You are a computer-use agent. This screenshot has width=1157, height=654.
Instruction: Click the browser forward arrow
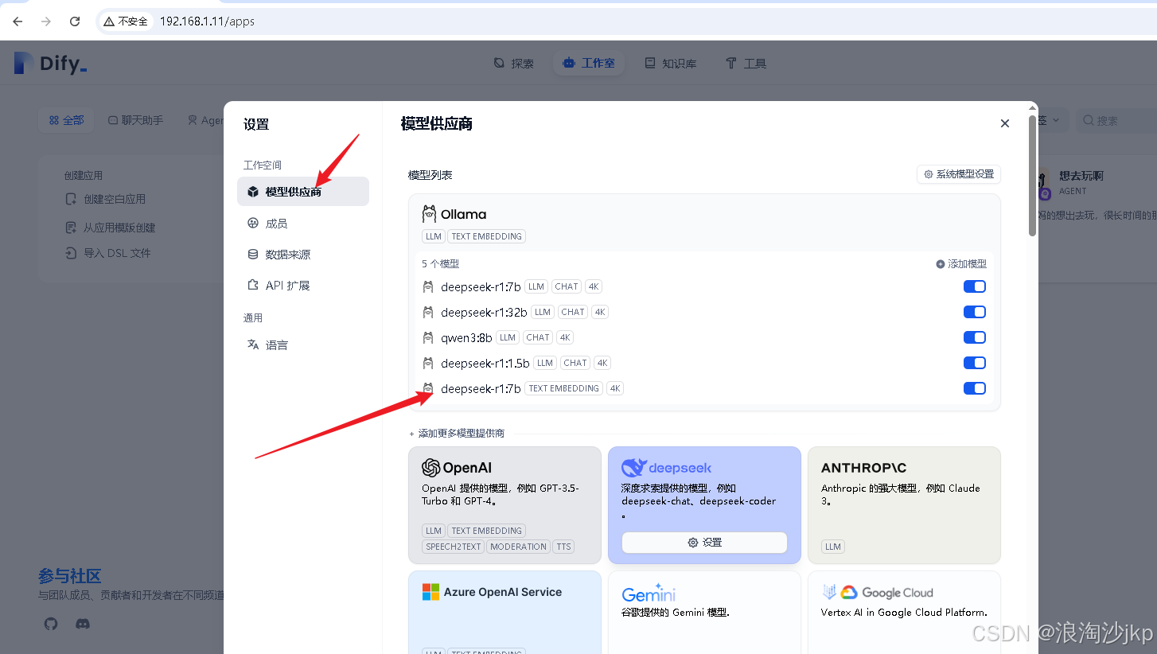point(46,21)
